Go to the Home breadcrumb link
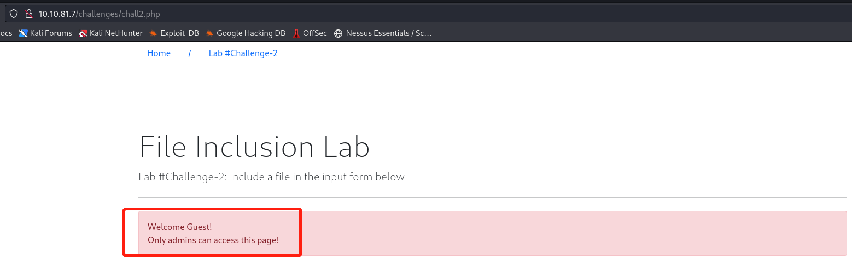The height and width of the screenshot is (266, 852). coord(159,53)
